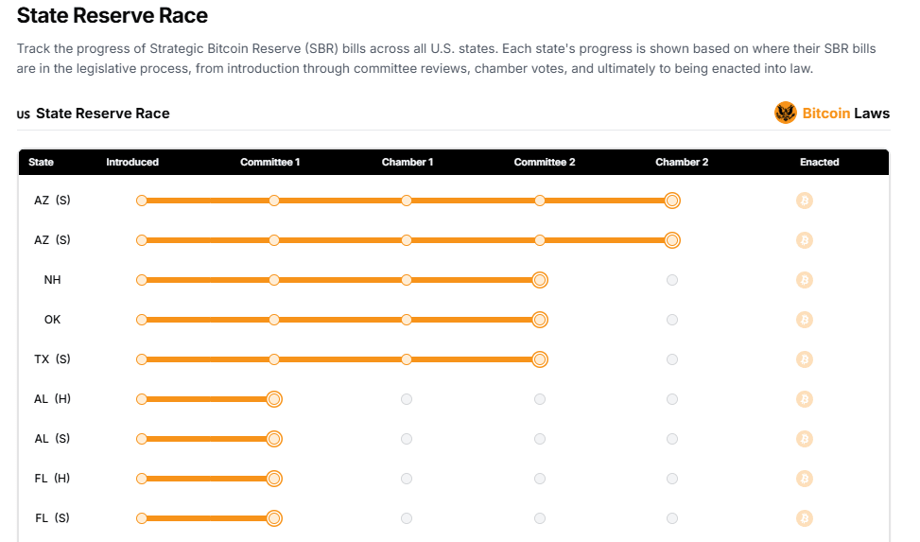Screen dimensions: 920x542
Task: Select the grey Chamber 2 dot for NH
Action: pos(672,280)
